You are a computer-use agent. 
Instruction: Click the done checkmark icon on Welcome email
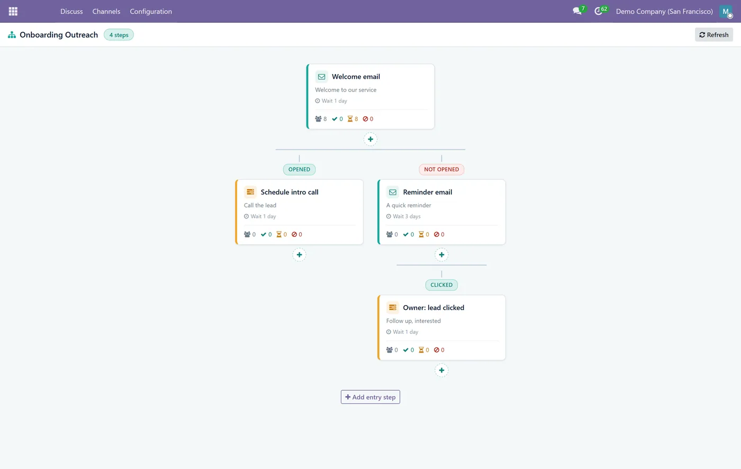335,119
